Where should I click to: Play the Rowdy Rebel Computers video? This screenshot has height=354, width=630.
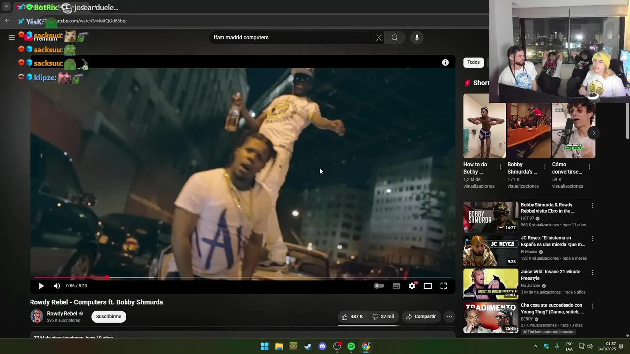pyautogui.click(x=41, y=286)
